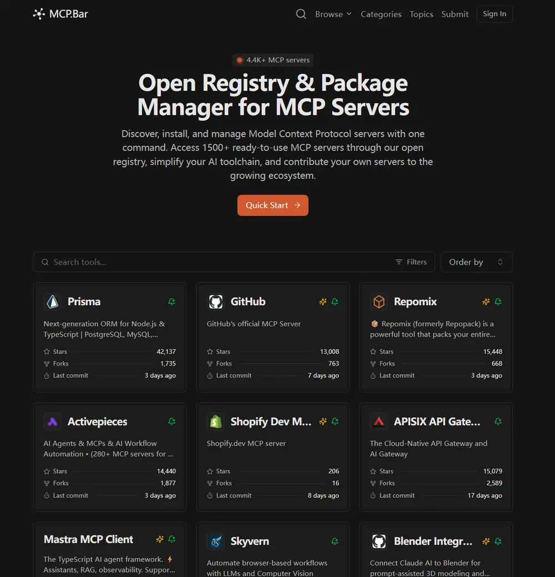Click the search magnifier icon in header

coord(301,14)
